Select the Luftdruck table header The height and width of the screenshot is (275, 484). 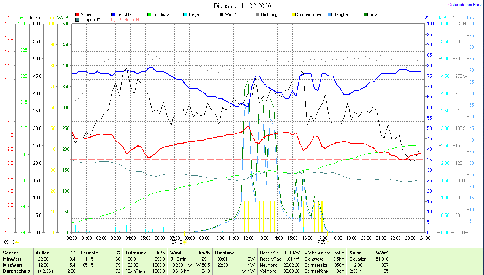(136, 253)
